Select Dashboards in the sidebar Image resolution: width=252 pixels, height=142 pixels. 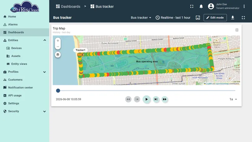(25, 33)
